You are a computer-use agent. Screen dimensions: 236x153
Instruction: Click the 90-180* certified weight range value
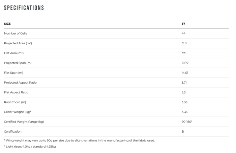tap(187, 122)
